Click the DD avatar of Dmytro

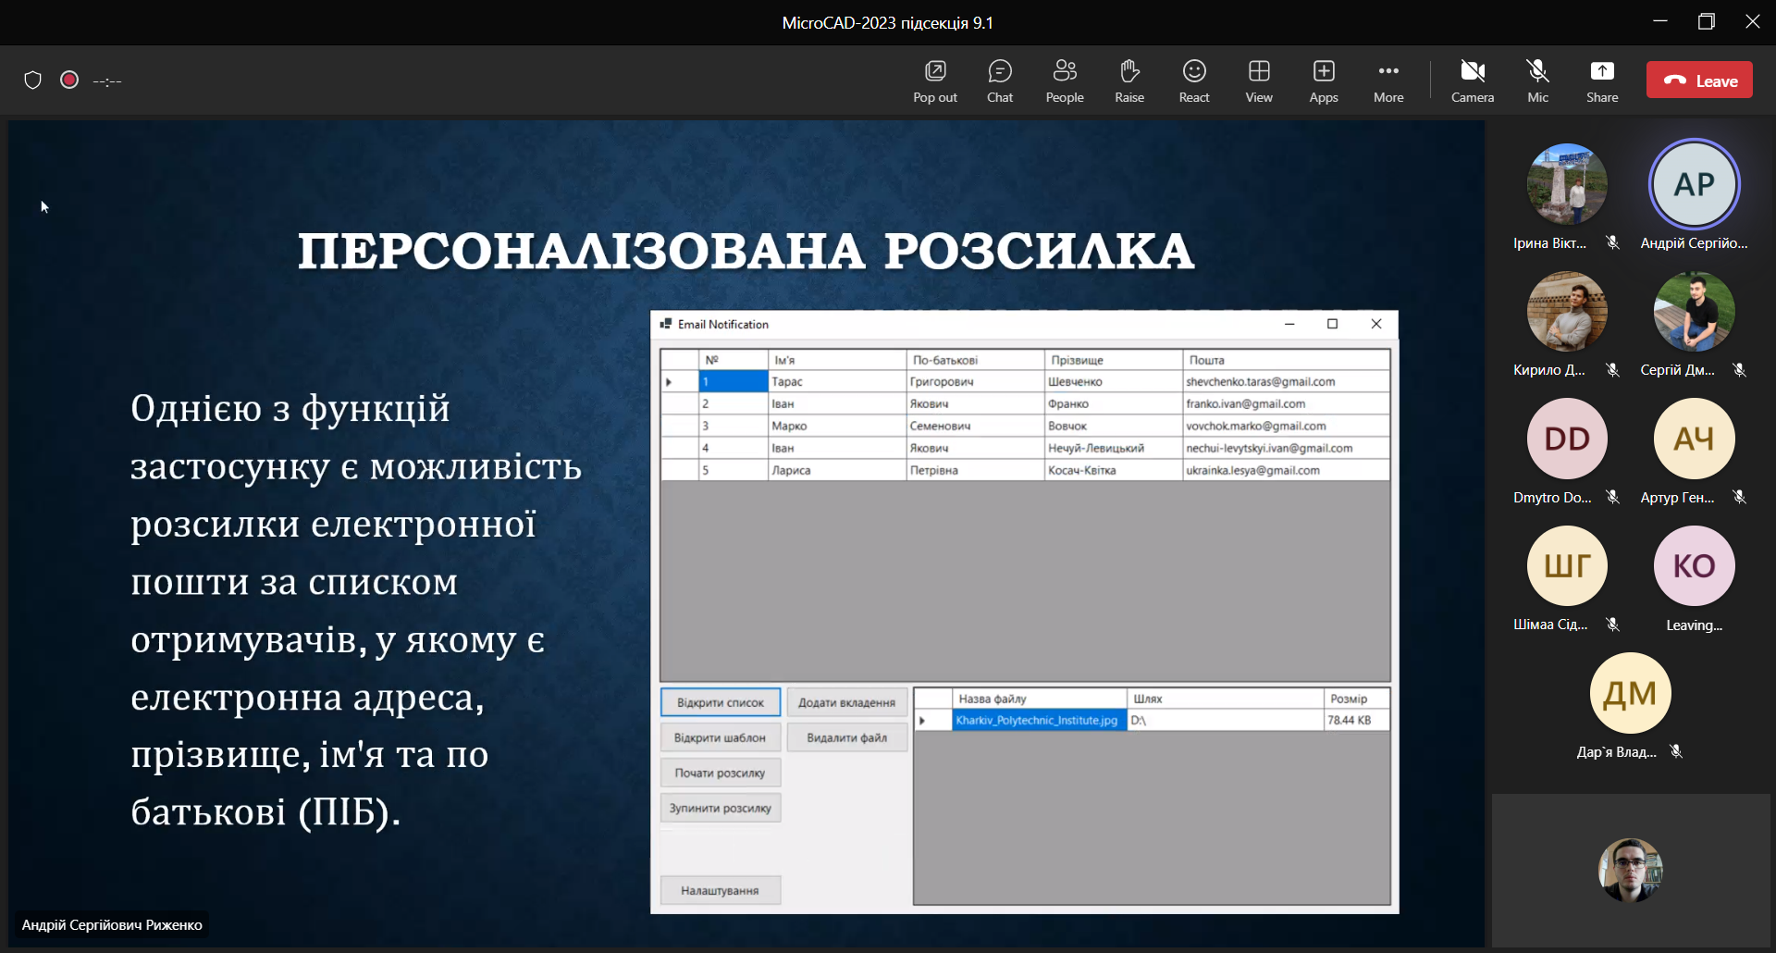(1566, 439)
